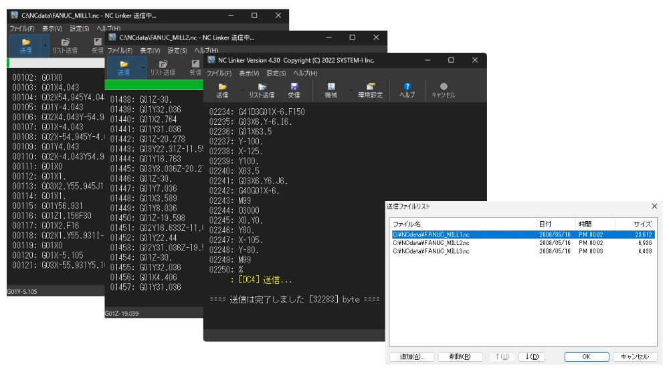Click the ヘルプ question-mark toolbar icon
669x374 pixels.
tap(407, 90)
